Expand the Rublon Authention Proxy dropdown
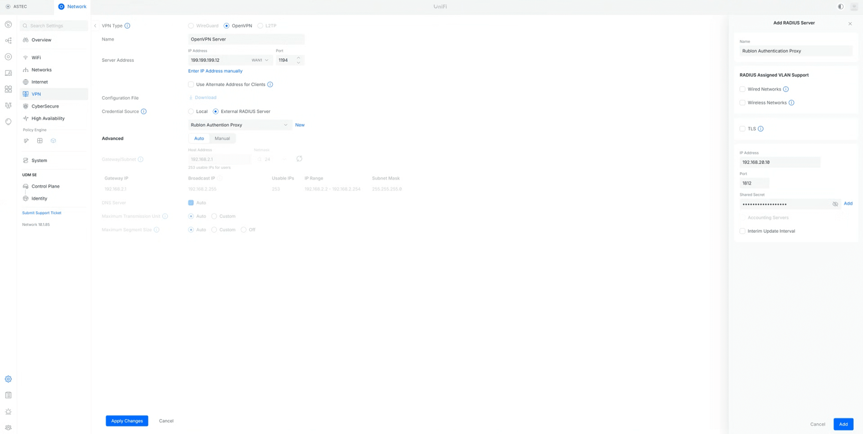Viewport: 863px width, 434px height. tap(239, 125)
